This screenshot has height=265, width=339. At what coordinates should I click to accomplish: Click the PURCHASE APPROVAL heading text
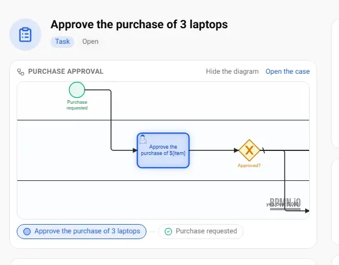[x=66, y=71]
